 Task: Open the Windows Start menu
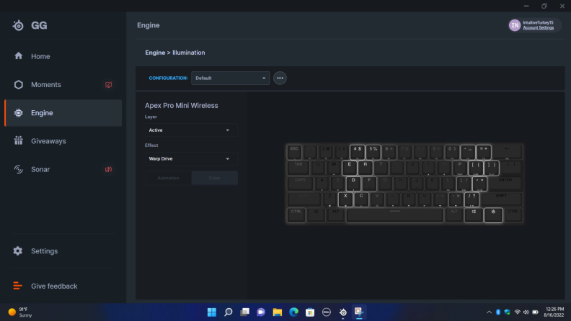(212, 312)
